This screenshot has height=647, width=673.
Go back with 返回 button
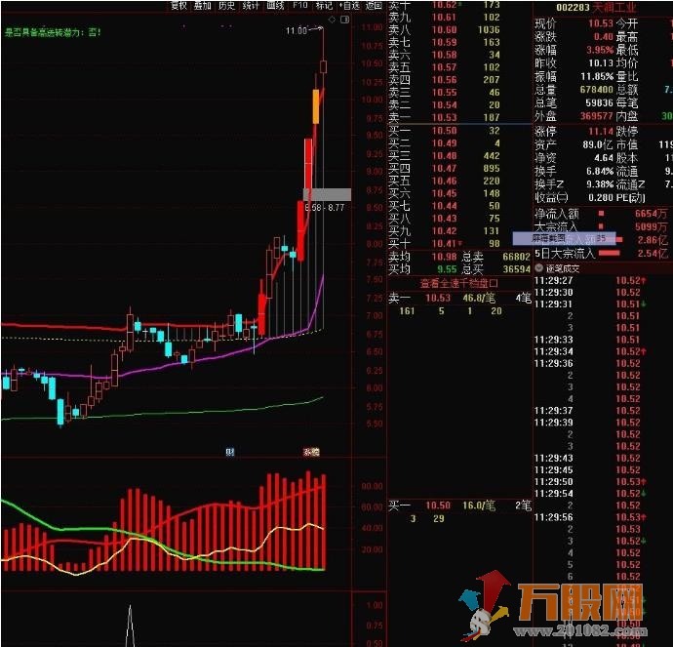pos(374,5)
